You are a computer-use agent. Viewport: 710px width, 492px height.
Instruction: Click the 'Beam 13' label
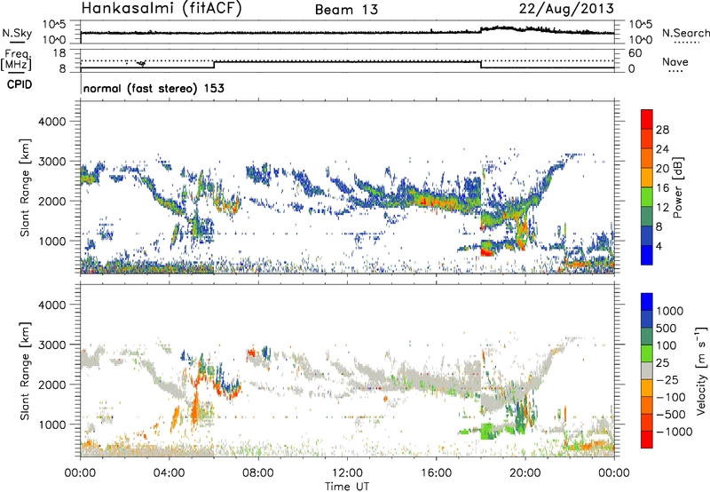[x=346, y=10]
